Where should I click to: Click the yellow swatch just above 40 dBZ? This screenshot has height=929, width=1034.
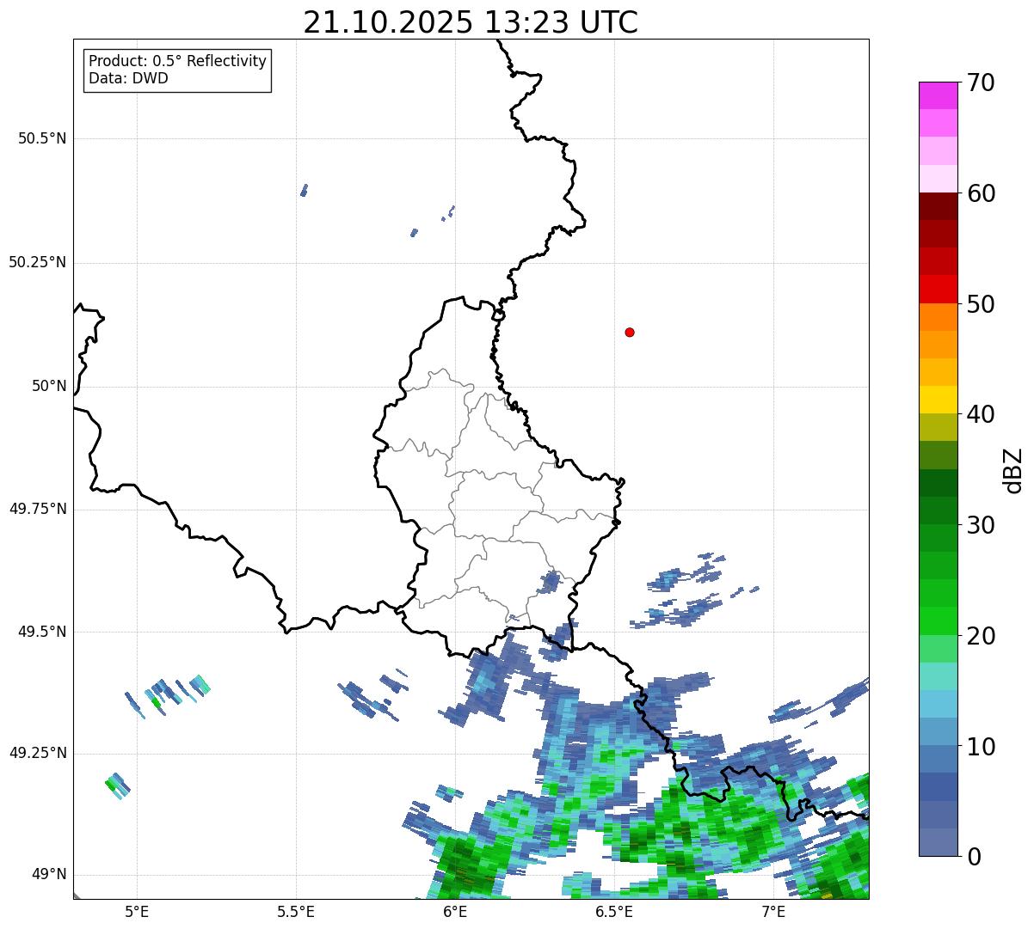point(938,400)
